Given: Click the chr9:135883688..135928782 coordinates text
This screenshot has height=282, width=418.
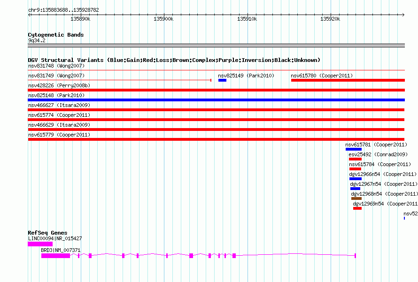Looking at the screenshot, I should pyautogui.click(x=63, y=10).
